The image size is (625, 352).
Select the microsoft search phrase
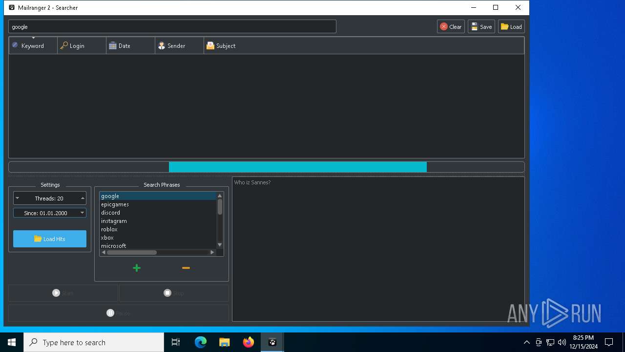click(x=158, y=245)
